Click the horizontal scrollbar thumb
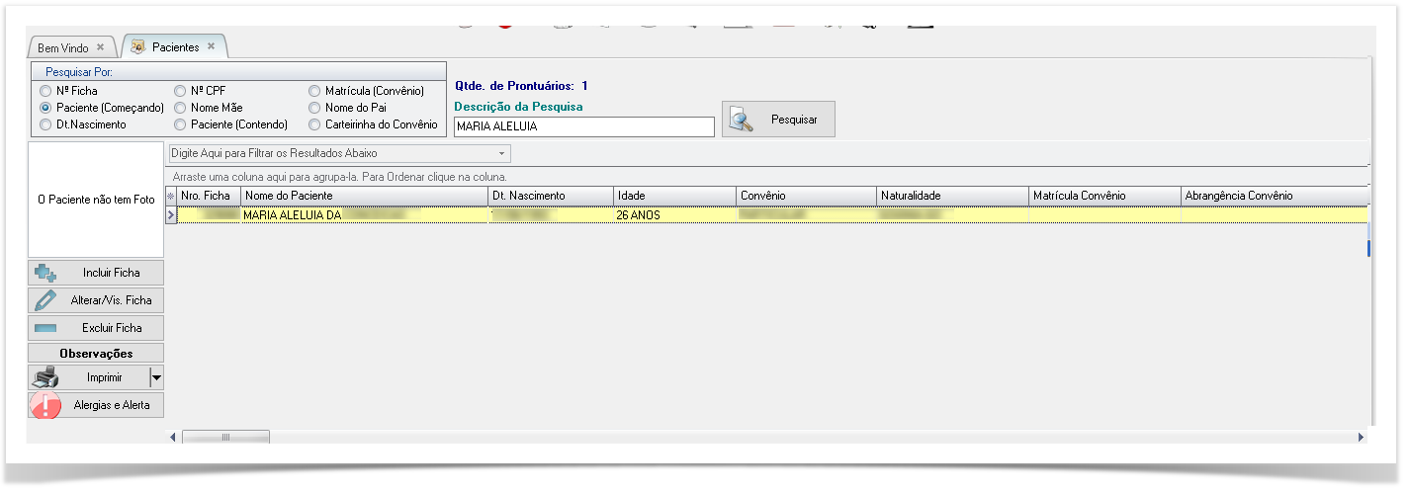The image size is (1410, 492). 225,437
